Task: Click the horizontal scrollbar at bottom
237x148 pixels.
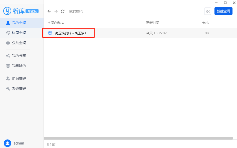Action: (138, 138)
